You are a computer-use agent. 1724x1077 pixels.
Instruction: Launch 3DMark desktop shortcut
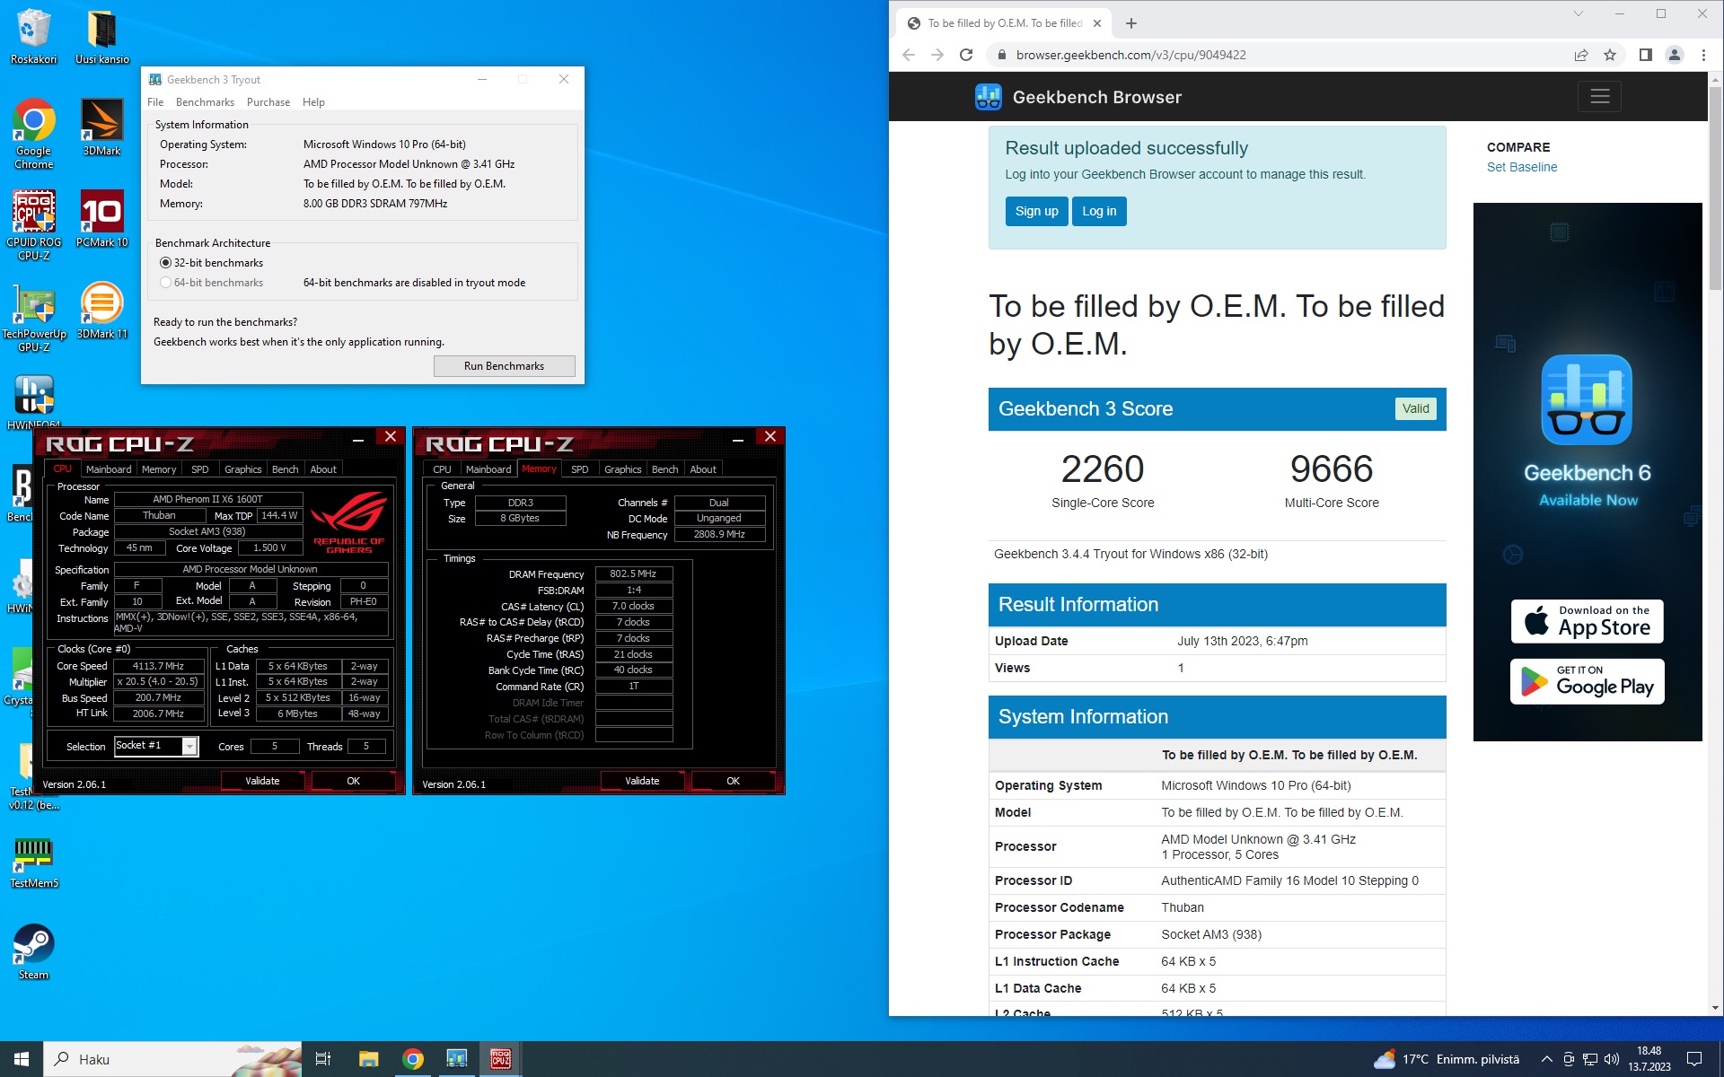[101, 127]
